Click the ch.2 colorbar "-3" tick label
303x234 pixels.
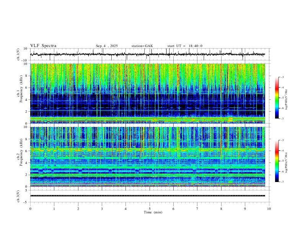(x=282, y=140)
